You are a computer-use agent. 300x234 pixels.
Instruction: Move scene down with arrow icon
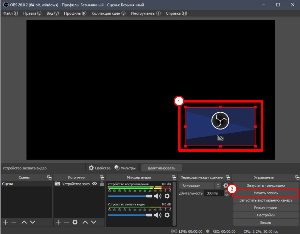[33, 222]
